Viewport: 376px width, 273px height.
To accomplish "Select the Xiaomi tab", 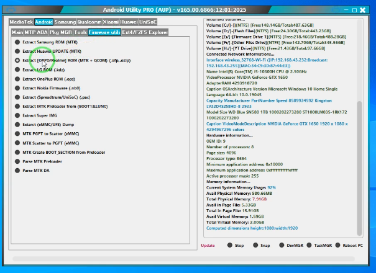I will (111, 22).
